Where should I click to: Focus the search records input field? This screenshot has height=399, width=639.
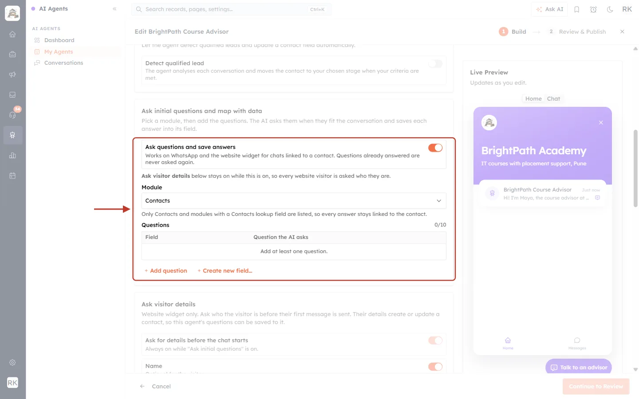click(x=231, y=9)
